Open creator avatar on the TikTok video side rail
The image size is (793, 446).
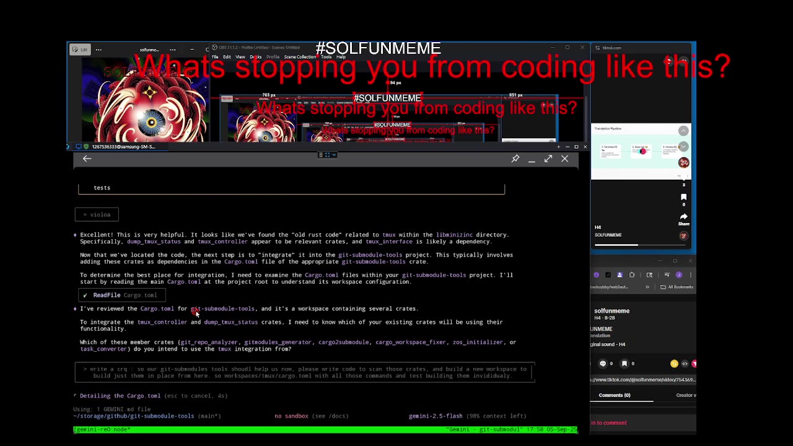click(683, 162)
